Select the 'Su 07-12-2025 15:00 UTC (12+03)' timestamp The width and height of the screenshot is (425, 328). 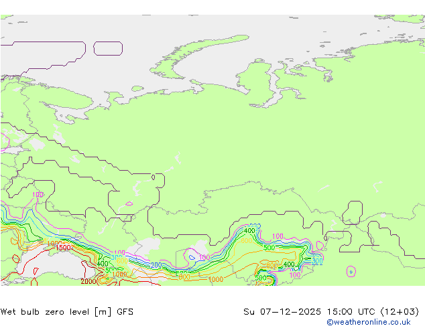tap(331, 312)
